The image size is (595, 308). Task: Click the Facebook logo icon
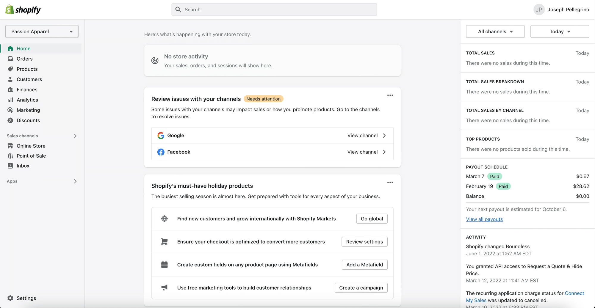[161, 152]
